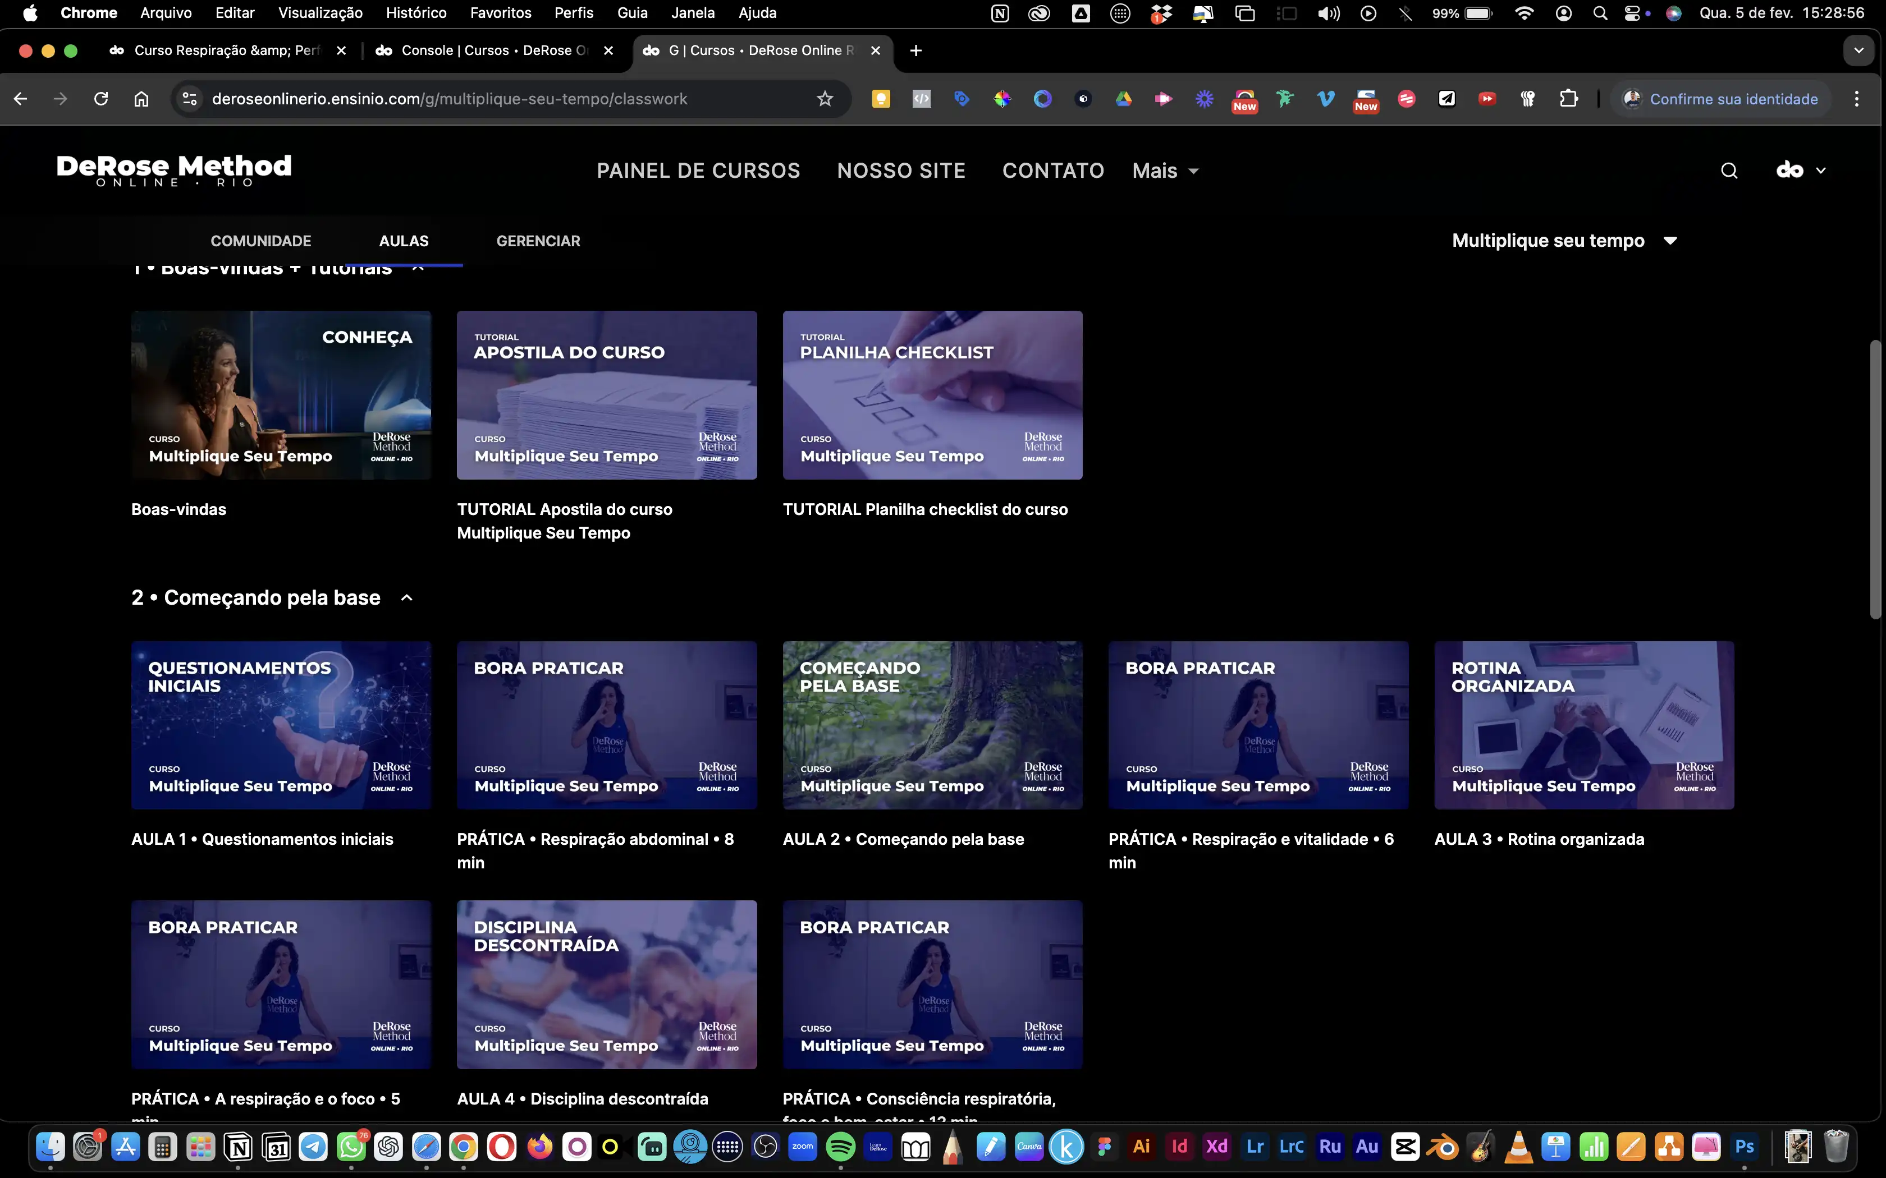The width and height of the screenshot is (1886, 1178).
Task: Click the site information icon in address bar
Action: point(189,99)
